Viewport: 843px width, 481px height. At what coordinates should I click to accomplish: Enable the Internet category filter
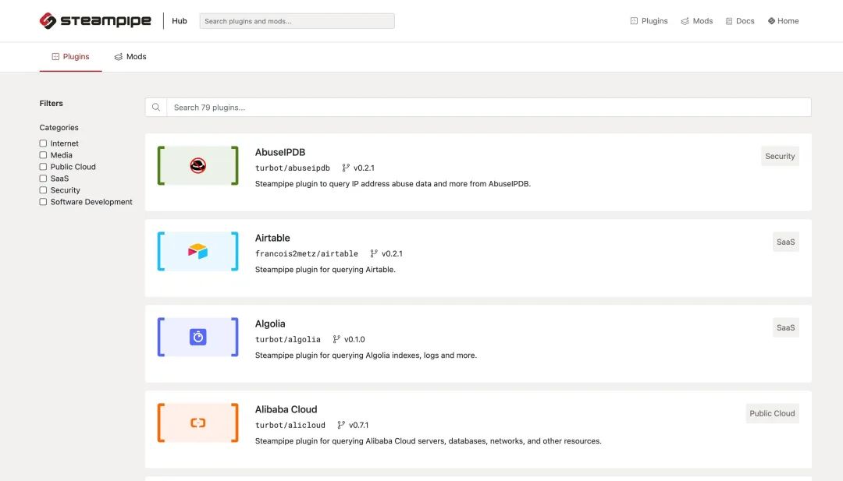[x=44, y=143]
